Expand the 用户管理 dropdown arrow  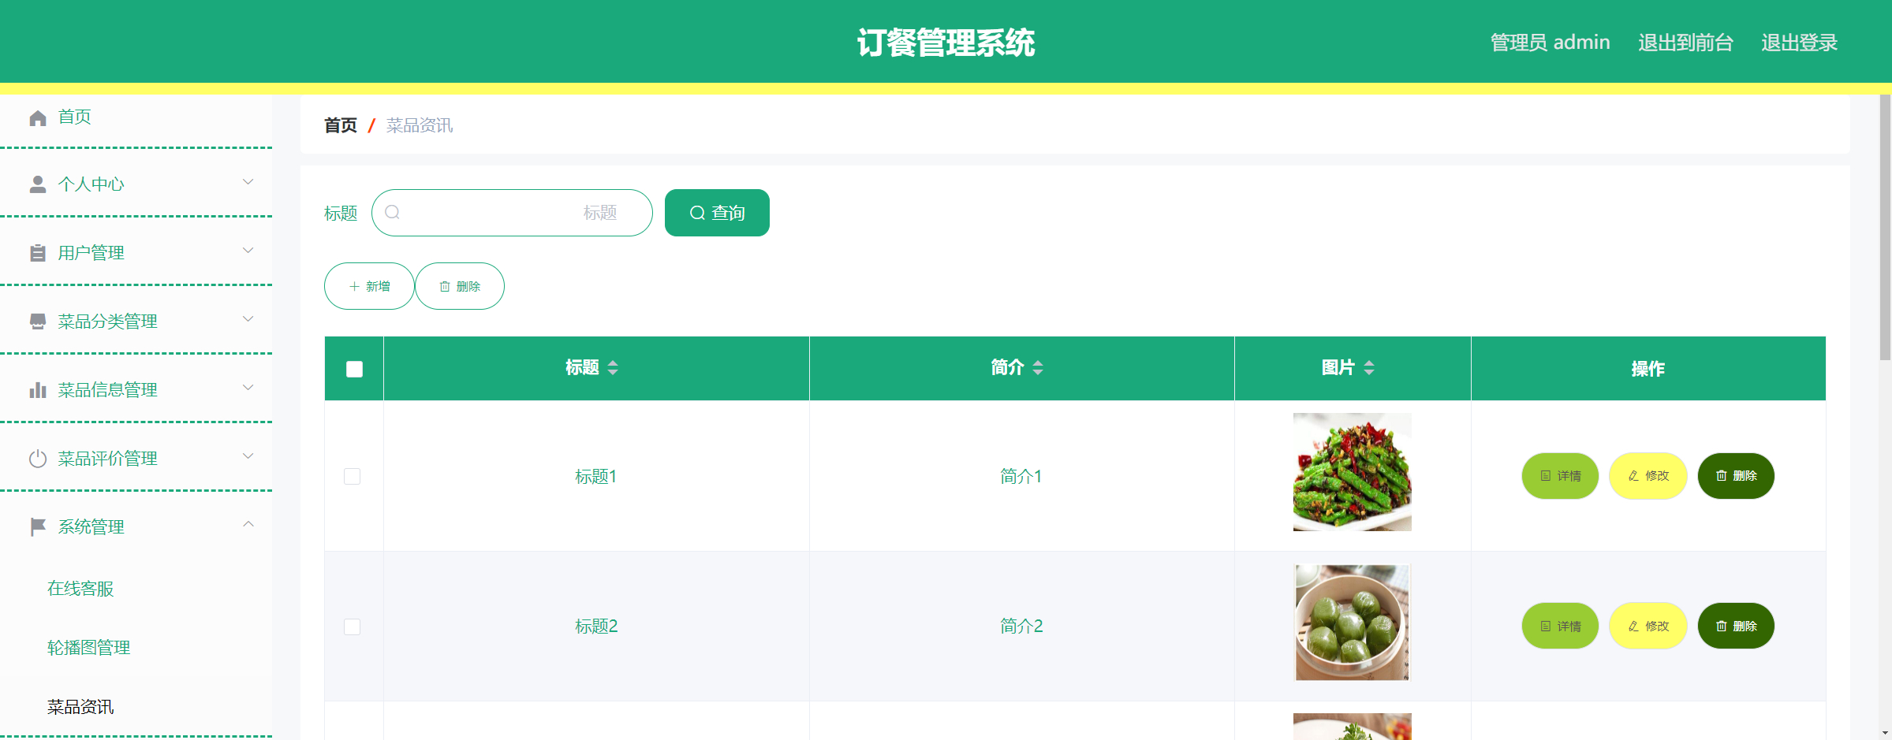point(248,251)
